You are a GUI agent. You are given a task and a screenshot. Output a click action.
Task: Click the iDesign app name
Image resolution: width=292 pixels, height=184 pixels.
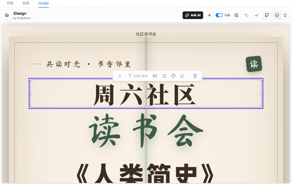(x=20, y=13)
